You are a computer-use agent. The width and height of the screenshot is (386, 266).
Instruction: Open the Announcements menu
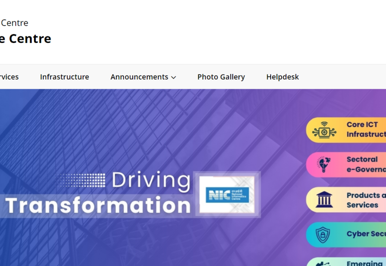(x=143, y=77)
